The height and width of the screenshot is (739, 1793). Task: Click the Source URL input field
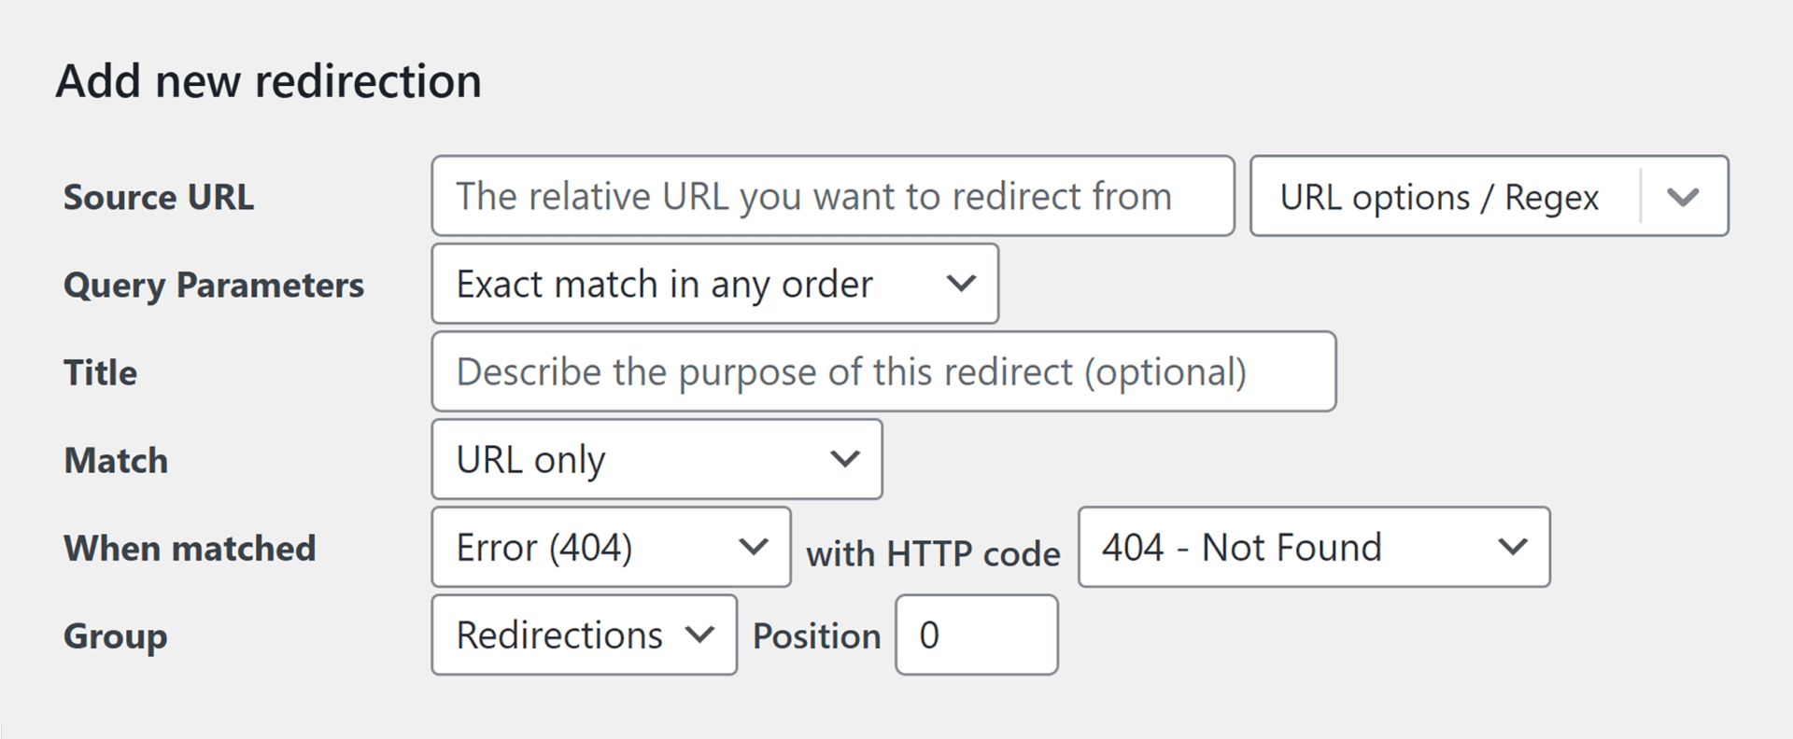tap(832, 196)
